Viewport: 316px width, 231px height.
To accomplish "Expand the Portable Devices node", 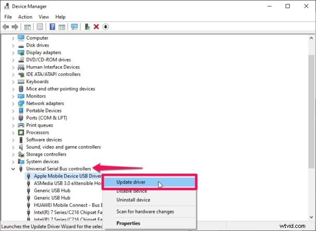I will [x=13, y=111].
